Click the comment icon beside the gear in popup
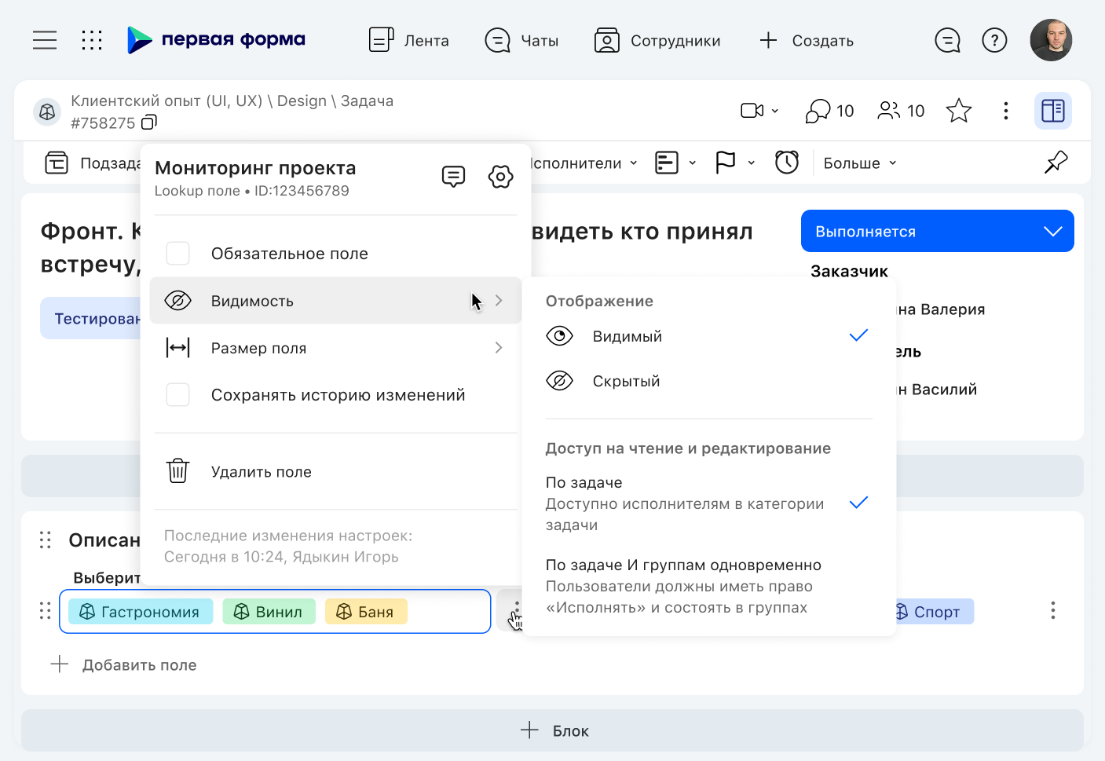 [x=453, y=176]
